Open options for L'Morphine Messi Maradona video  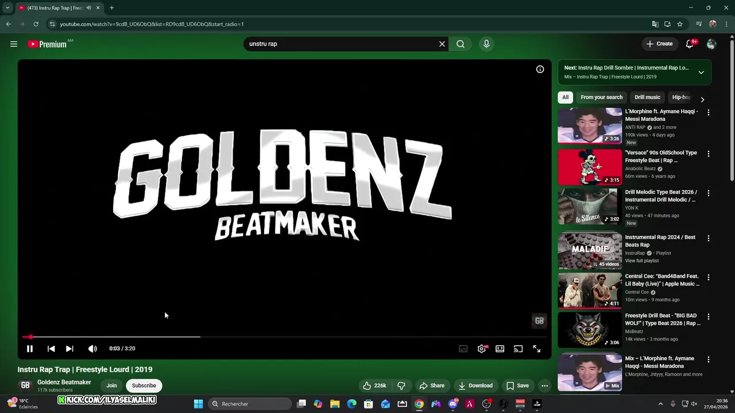(708, 112)
